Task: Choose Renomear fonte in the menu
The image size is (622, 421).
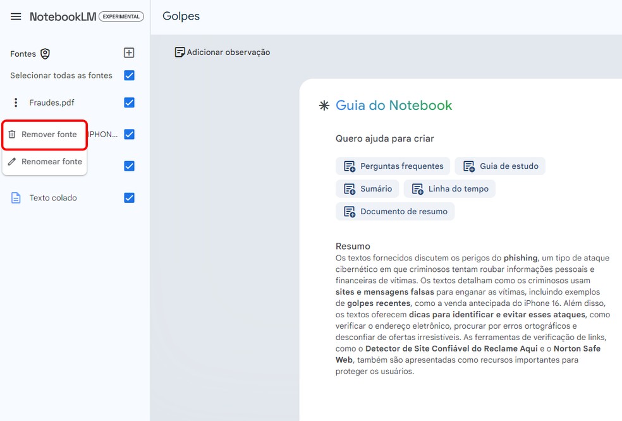Action: click(51, 162)
